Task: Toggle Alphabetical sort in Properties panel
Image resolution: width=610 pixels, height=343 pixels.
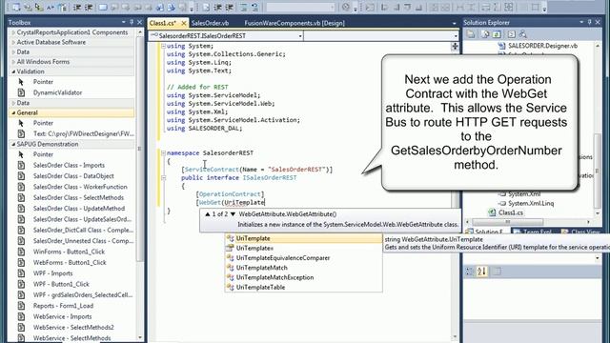Action: (481, 272)
